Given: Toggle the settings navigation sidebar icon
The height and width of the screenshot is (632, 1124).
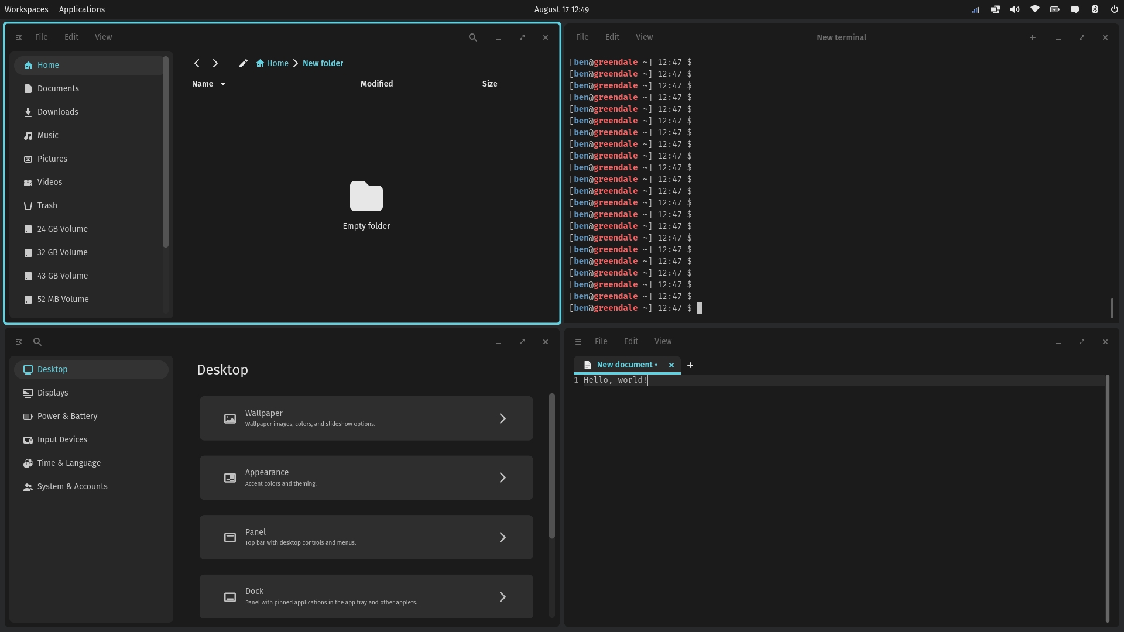Looking at the screenshot, I should click(x=19, y=342).
